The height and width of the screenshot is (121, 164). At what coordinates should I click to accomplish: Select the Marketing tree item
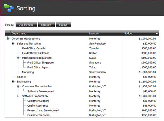click(x=28, y=72)
